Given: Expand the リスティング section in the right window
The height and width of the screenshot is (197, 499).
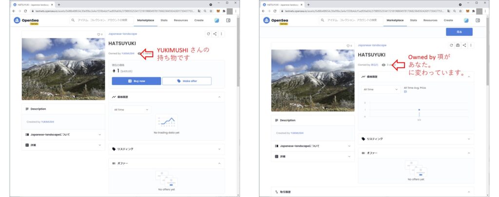Looking at the screenshot, I should 416,139.
